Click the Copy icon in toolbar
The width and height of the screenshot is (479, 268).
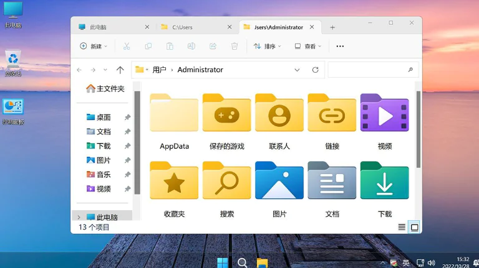(148, 46)
